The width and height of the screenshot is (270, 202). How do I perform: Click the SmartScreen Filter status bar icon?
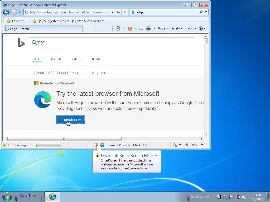[96, 145]
